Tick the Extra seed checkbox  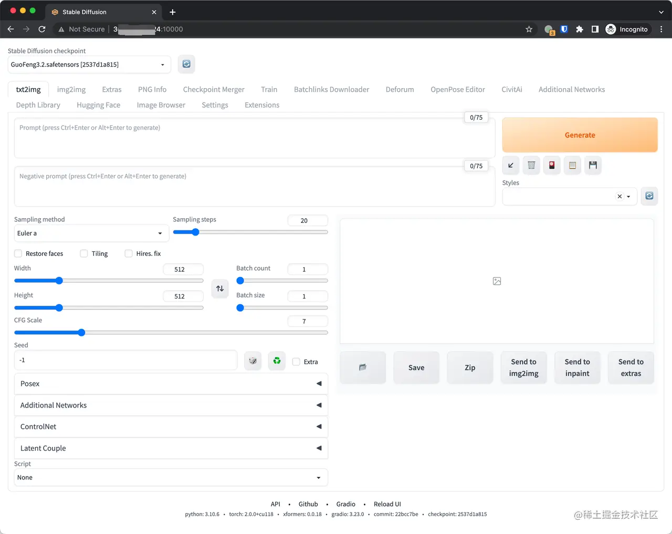pyautogui.click(x=296, y=361)
